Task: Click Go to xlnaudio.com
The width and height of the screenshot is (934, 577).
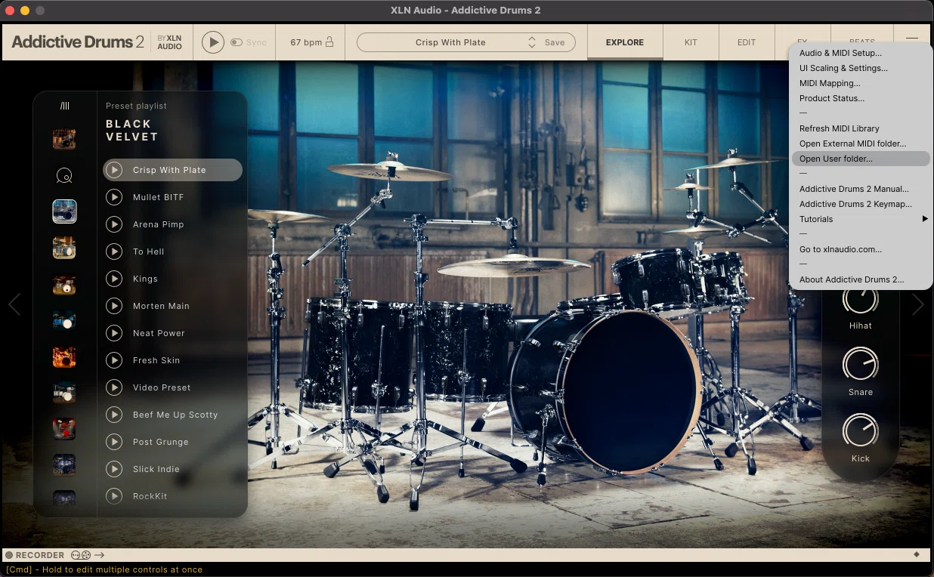Action: coord(860,249)
